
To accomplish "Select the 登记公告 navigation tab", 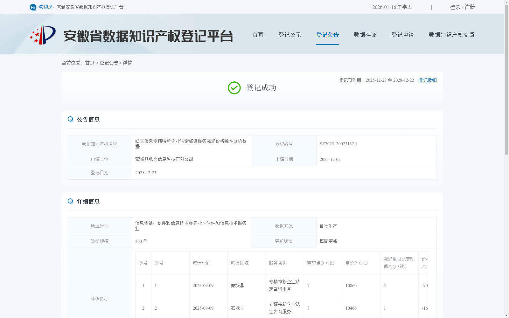I will tap(327, 35).
